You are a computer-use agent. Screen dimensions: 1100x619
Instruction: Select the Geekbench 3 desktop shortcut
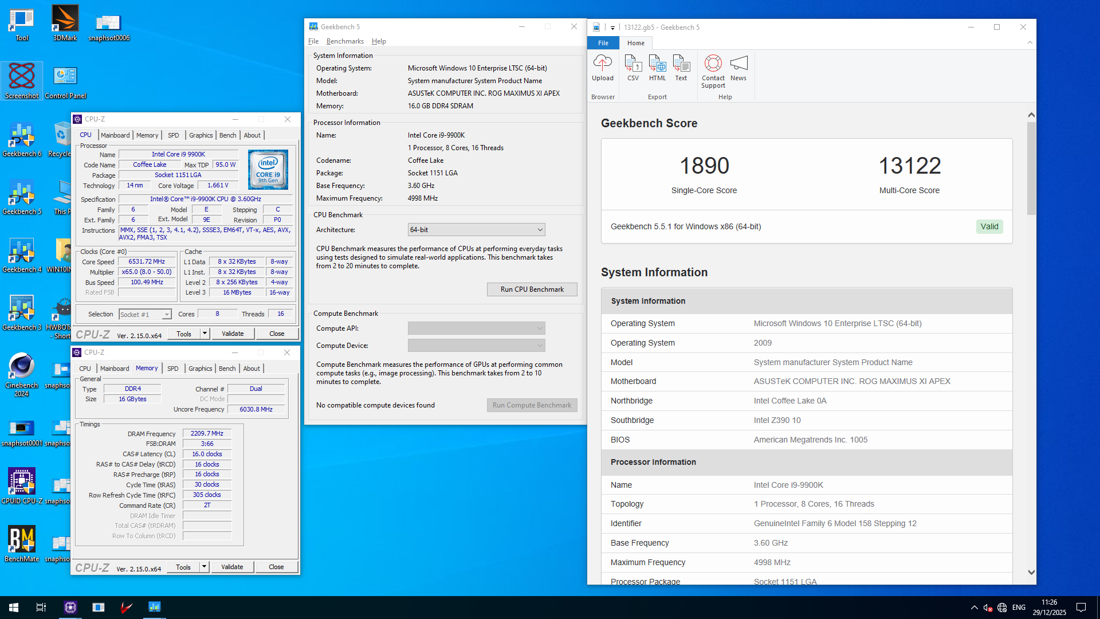[x=22, y=314]
